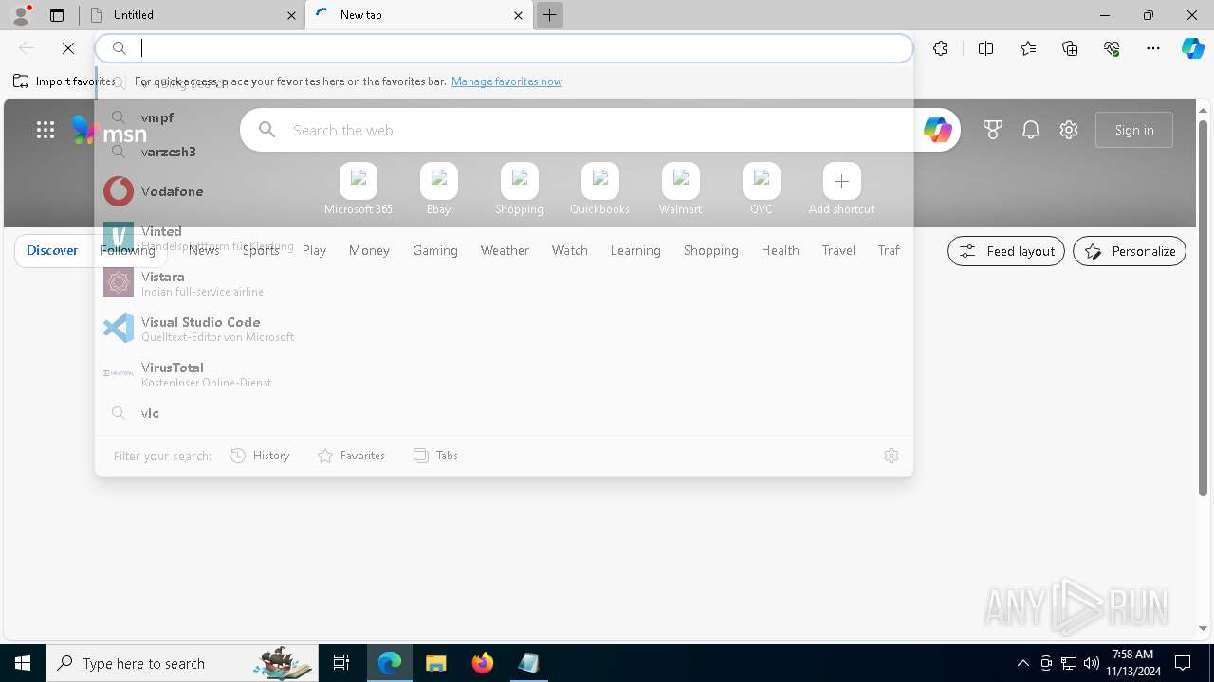Screen dimensions: 1214x682
Task: Switch to the Untitled tab
Action: coord(193,15)
